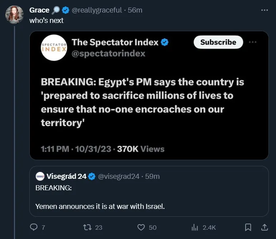Open the @spectatorindex handle link
This screenshot has width=276, height=239.
pyautogui.click(x=108, y=53)
